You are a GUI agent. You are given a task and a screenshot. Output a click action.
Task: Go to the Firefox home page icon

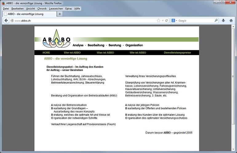(231, 21)
